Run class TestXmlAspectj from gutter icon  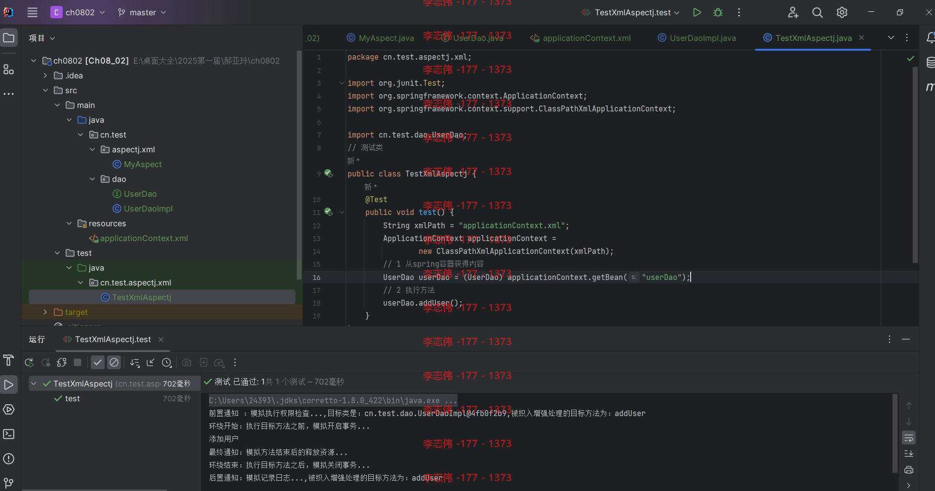[328, 174]
